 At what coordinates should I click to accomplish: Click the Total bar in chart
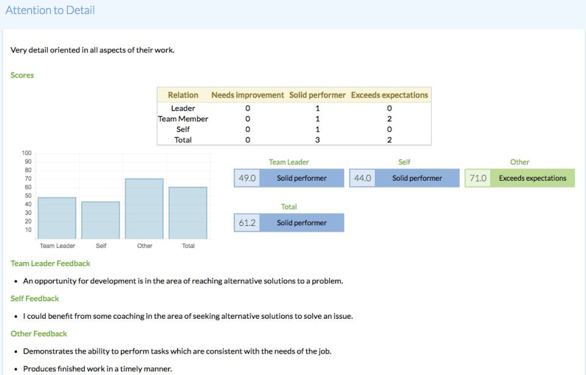(188, 213)
